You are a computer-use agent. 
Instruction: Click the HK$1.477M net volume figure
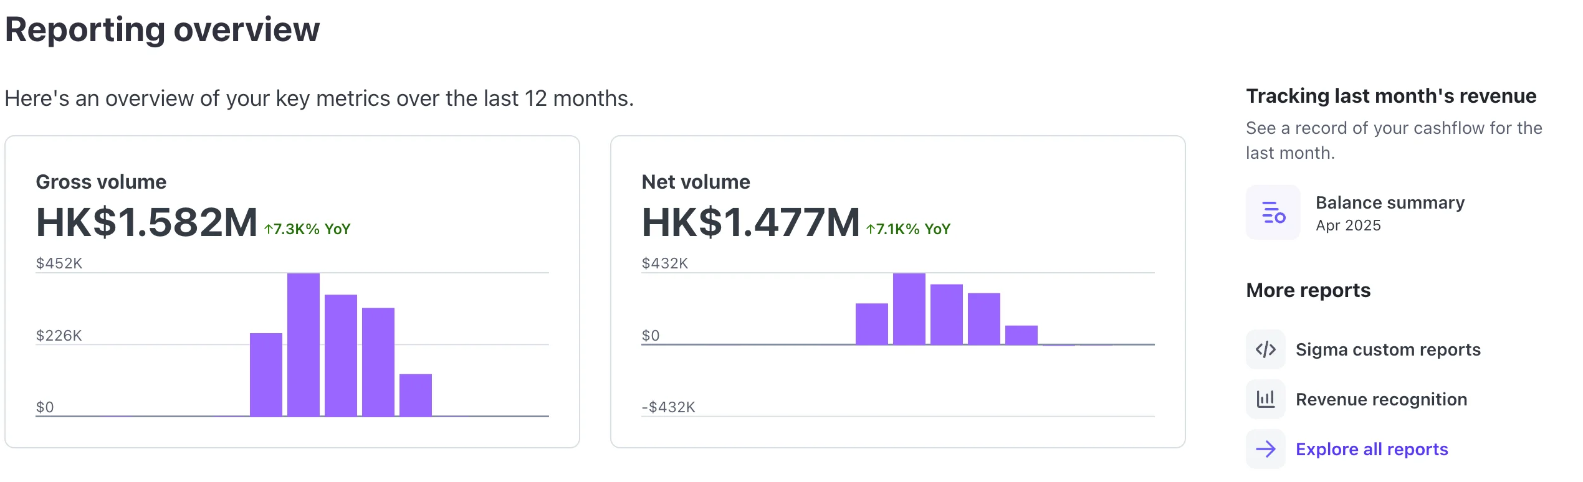(750, 222)
